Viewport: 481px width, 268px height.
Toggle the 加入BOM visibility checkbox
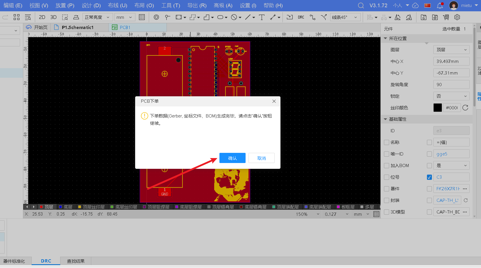click(x=429, y=165)
